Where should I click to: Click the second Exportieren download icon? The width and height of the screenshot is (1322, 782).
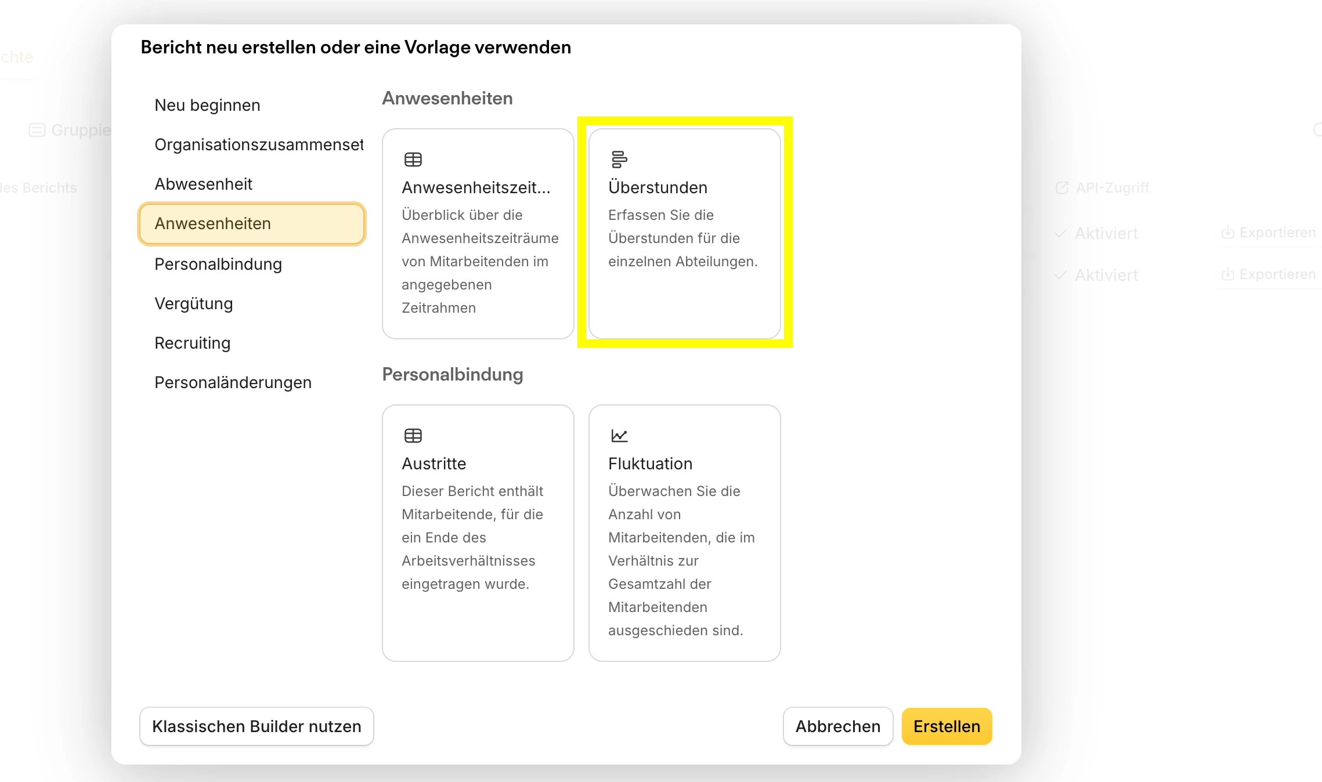(x=1227, y=275)
